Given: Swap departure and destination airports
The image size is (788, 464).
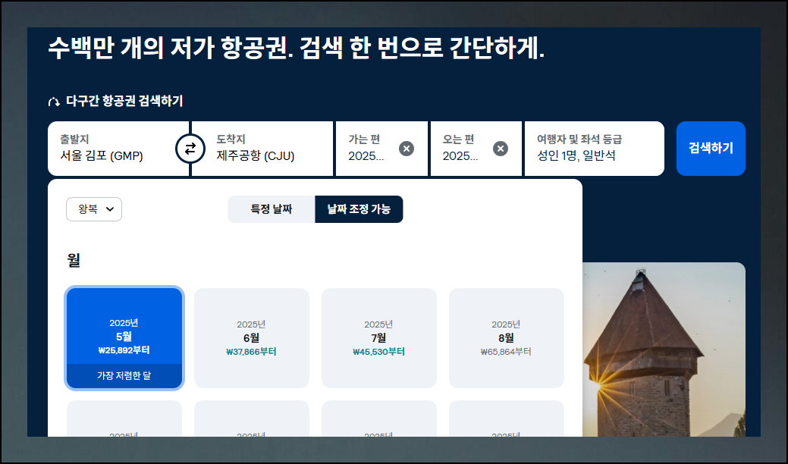Looking at the screenshot, I should [190, 149].
